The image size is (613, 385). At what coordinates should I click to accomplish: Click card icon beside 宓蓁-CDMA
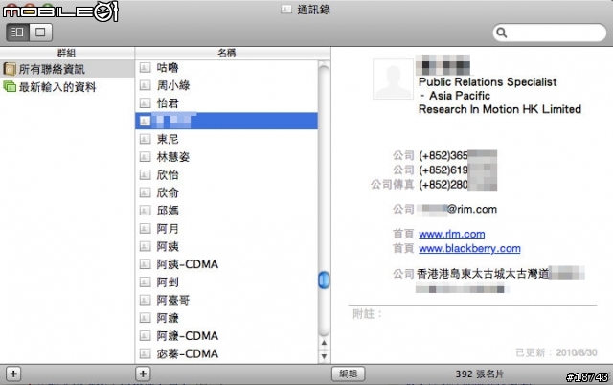click(145, 353)
